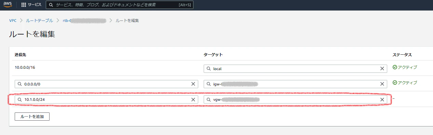
Task: Edit the 10.1.0.0/24 destination field
Action: pos(106,99)
